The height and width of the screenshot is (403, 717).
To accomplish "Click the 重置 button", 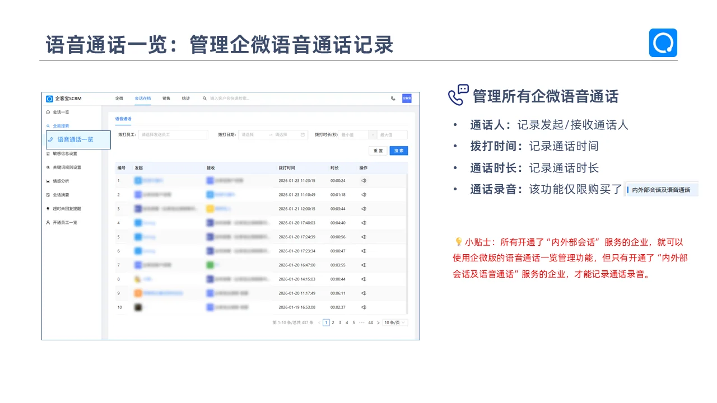I will (x=378, y=151).
